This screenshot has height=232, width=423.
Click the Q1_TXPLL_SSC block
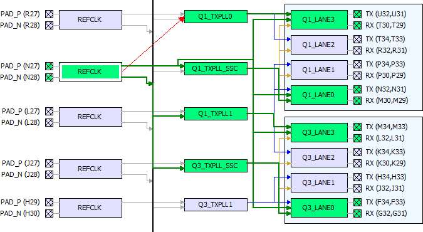click(216, 68)
